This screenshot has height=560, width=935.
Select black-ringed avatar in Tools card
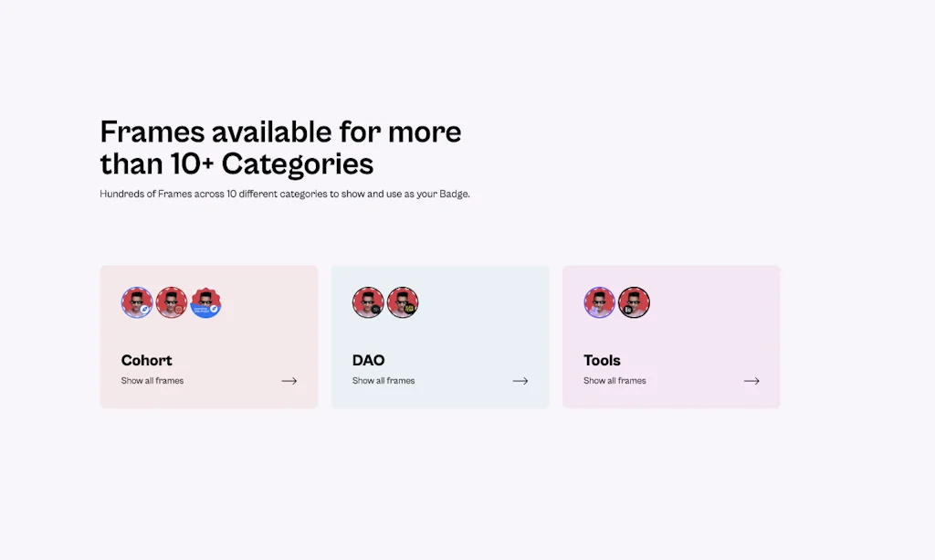click(x=634, y=302)
